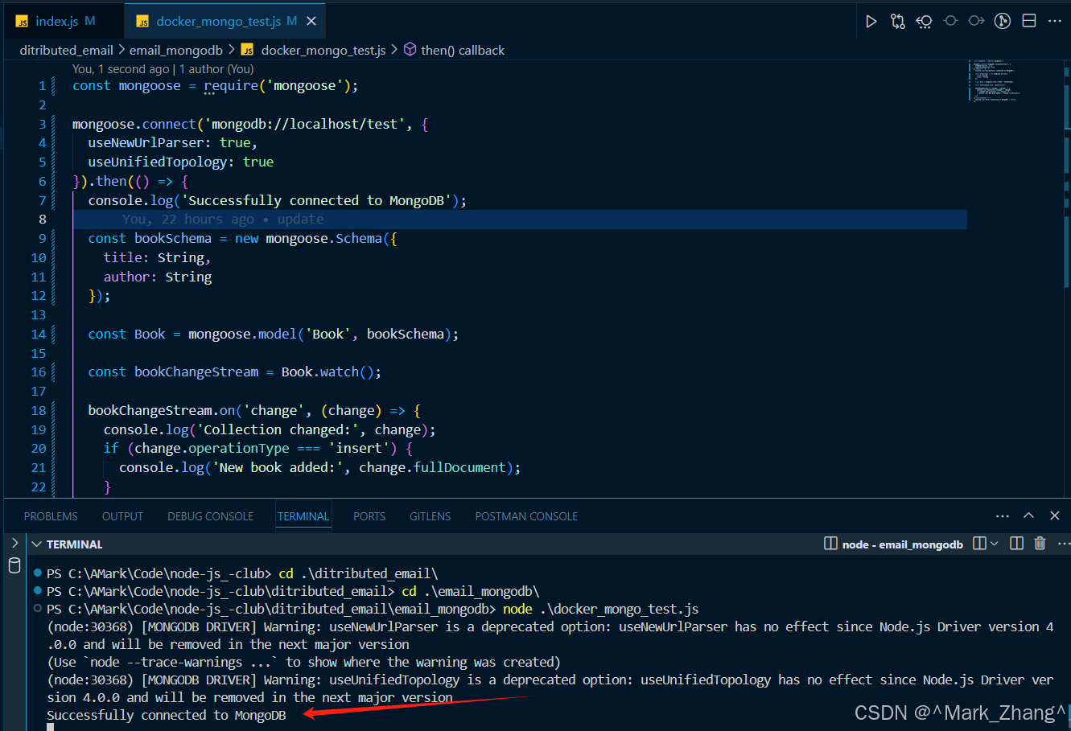Click the next revision arrow-circle icon
The height and width of the screenshot is (731, 1071).
tap(976, 21)
